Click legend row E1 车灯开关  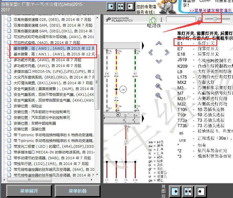click(196, 43)
